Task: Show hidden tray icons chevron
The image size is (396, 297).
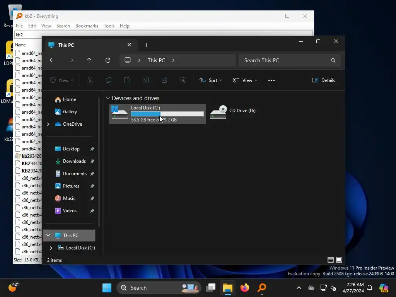Action: click(x=299, y=288)
